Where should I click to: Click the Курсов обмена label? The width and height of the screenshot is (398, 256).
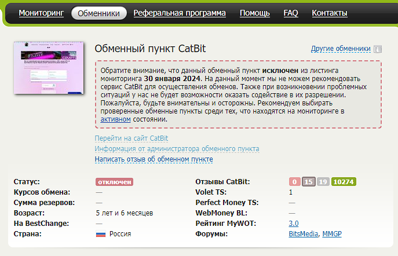tap(42, 192)
